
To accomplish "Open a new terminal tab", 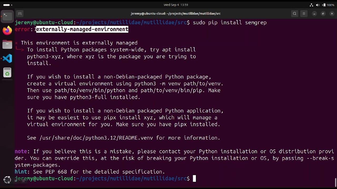I will tap(20, 14).
